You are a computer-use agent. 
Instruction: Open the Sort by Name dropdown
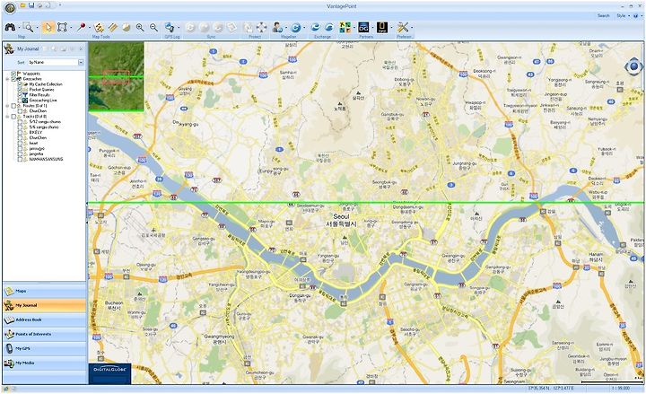coord(81,62)
